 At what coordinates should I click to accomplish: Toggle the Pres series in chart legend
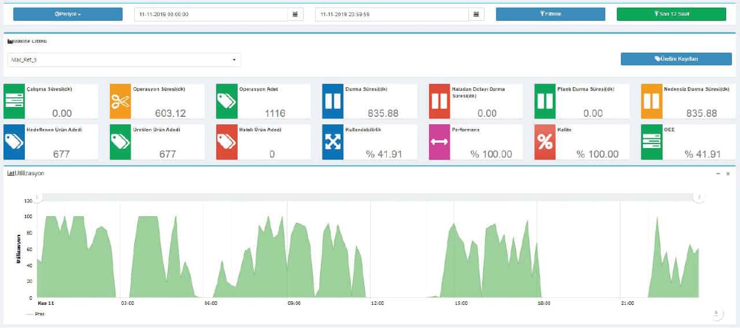(36, 314)
